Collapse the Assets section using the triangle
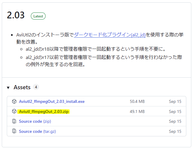Screen dimensions: 194x150 8,87
